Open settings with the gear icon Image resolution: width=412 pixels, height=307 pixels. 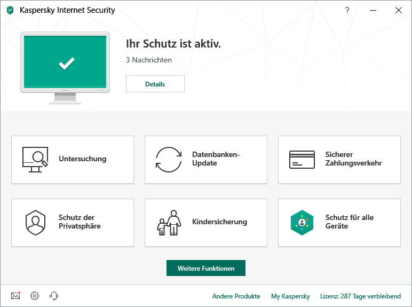(x=35, y=296)
